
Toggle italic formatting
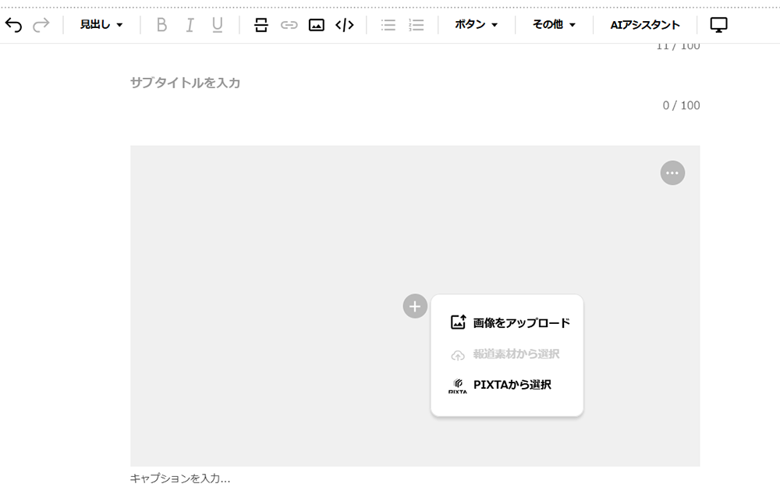190,24
